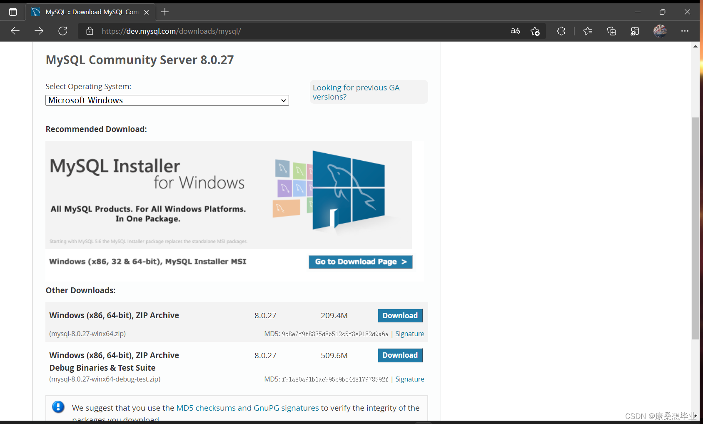This screenshot has height=424, width=703.
Task: Click the Internet Explorer mode icon
Action: (x=635, y=31)
